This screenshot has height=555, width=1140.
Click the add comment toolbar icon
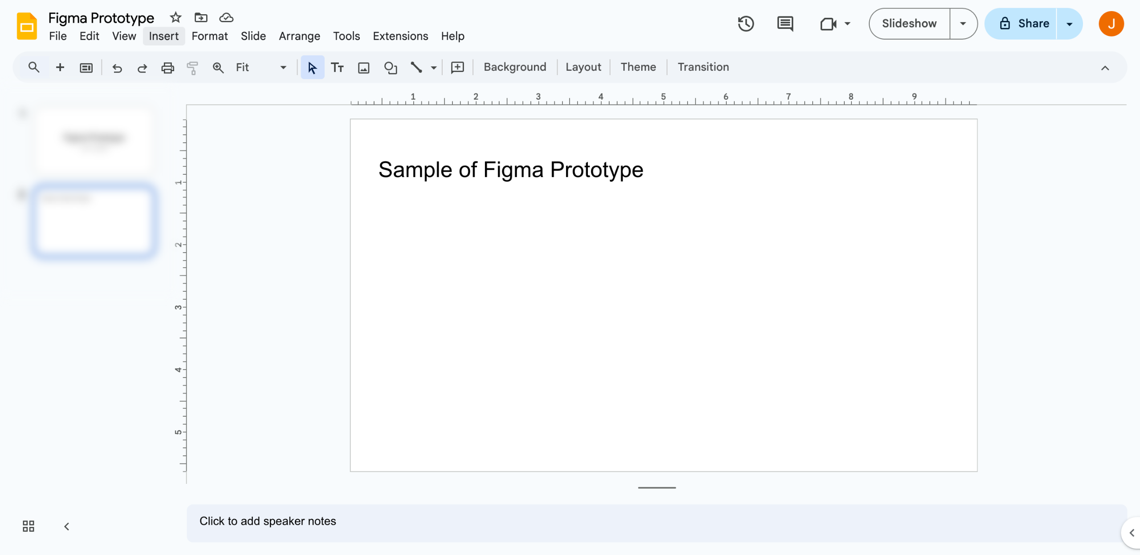tap(457, 68)
